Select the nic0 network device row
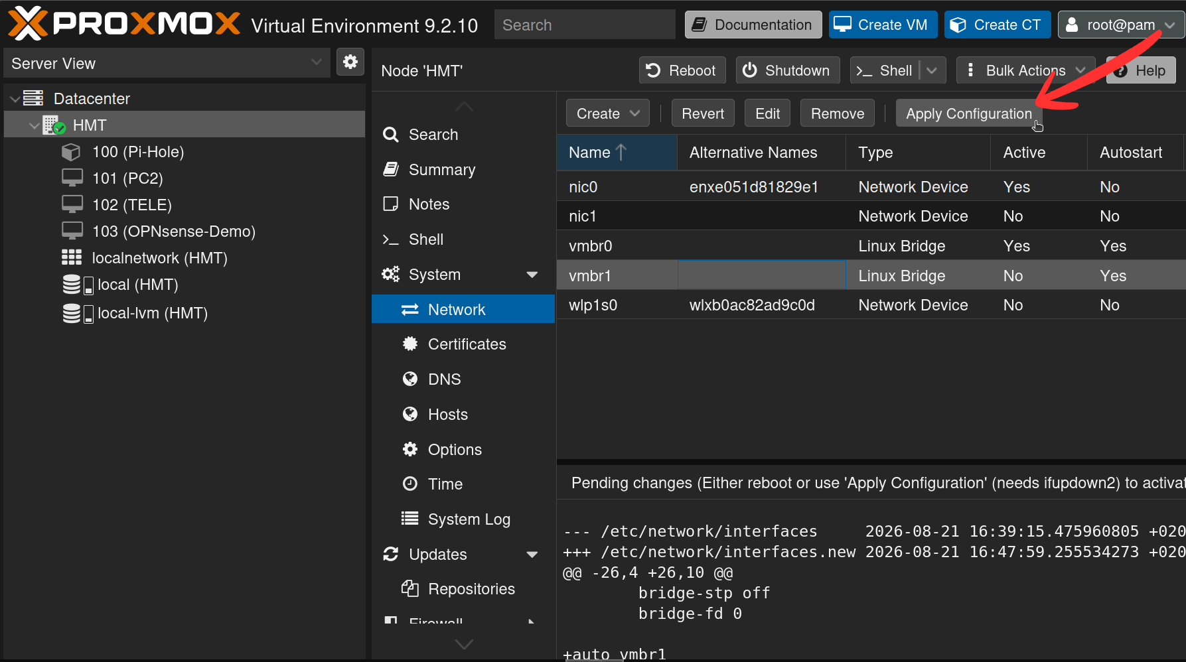 [871, 186]
